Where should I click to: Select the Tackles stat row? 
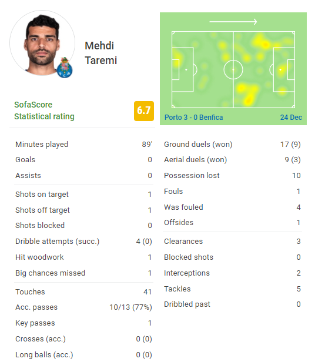pos(232,289)
